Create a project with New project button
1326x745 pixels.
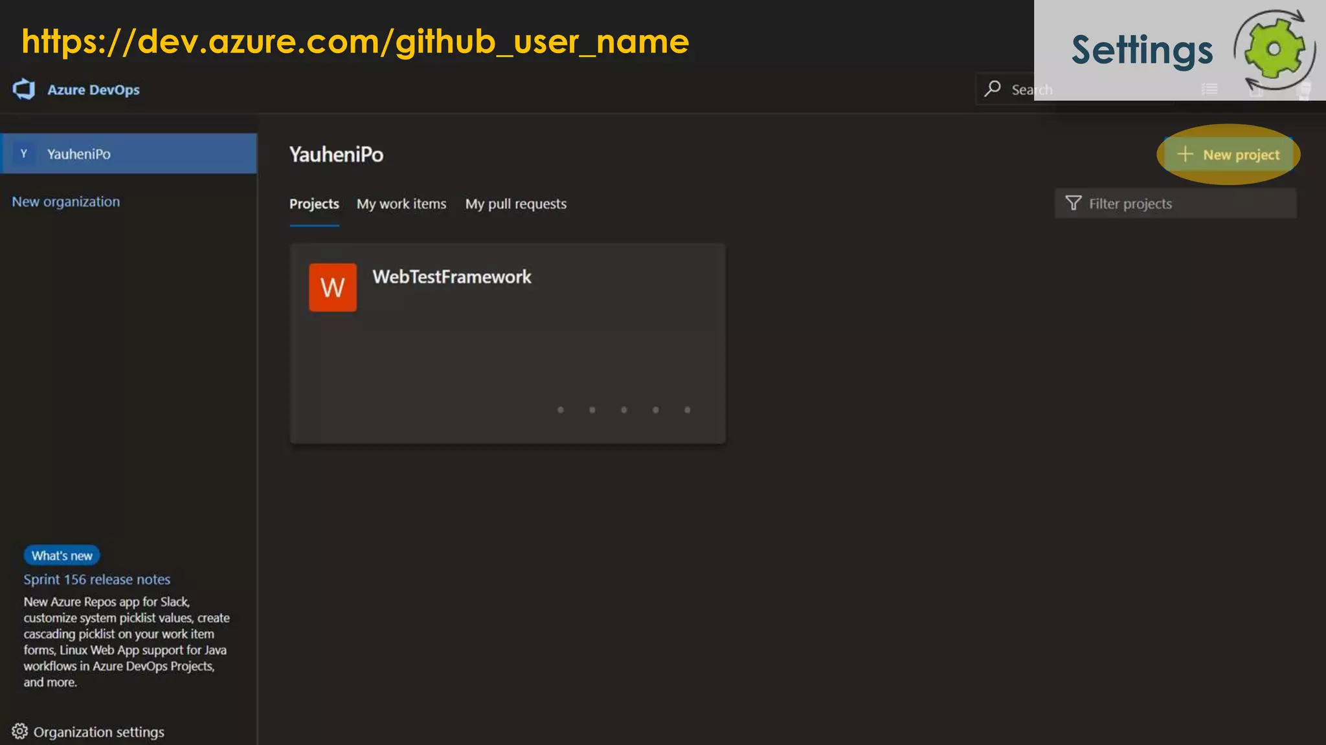pos(1228,155)
